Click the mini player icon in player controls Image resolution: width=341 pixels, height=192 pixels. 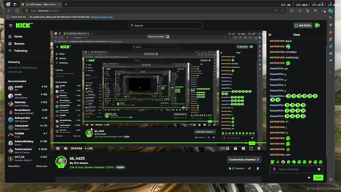coord(228,149)
